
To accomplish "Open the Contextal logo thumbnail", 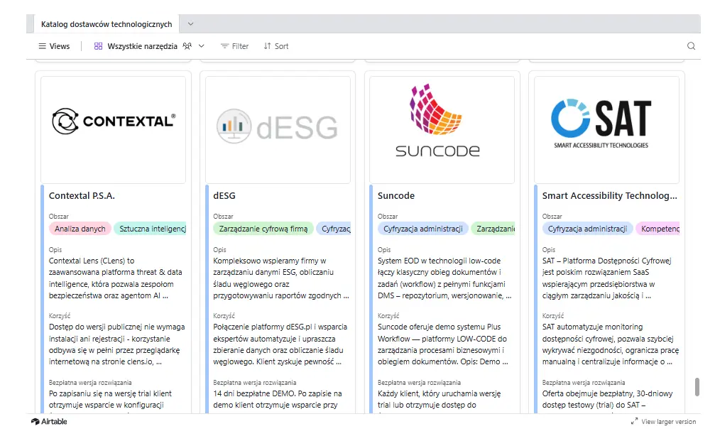I will (x=113, y=129).
